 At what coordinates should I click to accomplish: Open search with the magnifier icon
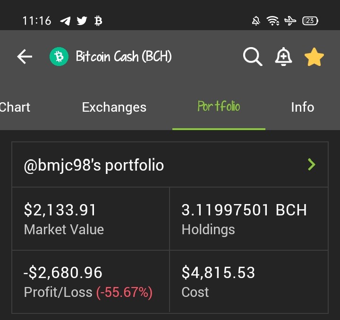pyautogui.click(x=253, y=57)
